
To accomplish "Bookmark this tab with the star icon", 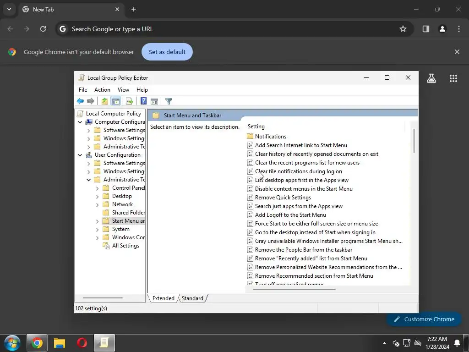I will (403, 29).
